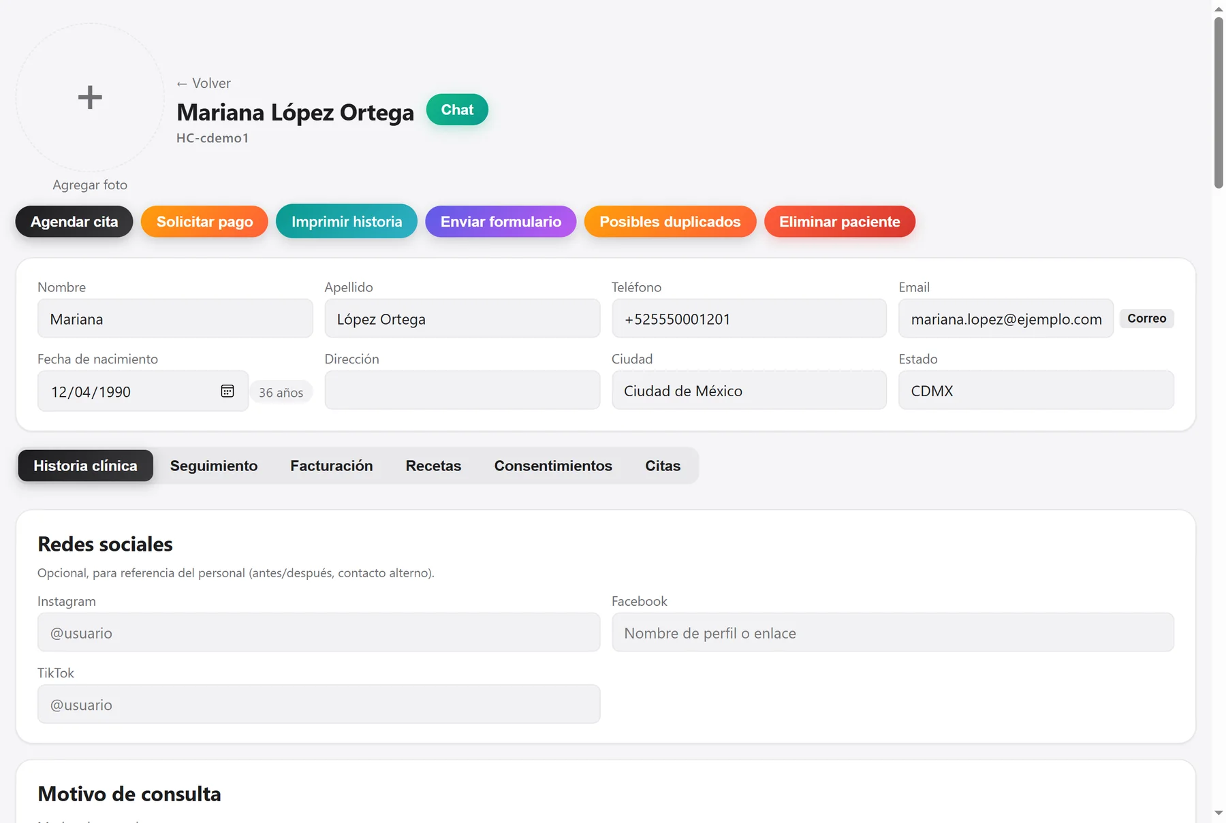Click the plus icon to add photo
The width and height of the screenshot is (1226, 823).
point(90,97)
